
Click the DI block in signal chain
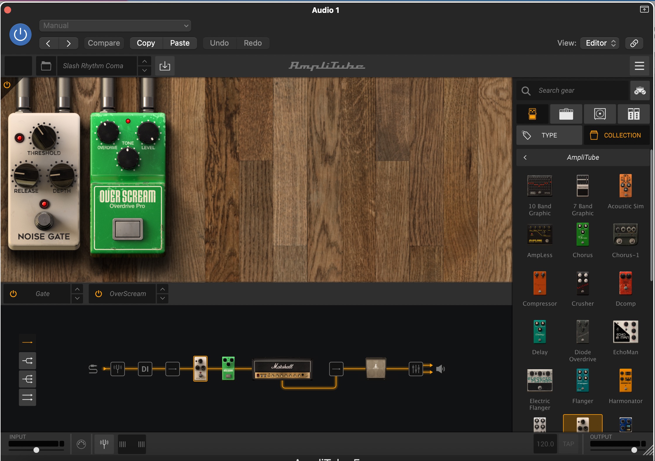point(145,369)
